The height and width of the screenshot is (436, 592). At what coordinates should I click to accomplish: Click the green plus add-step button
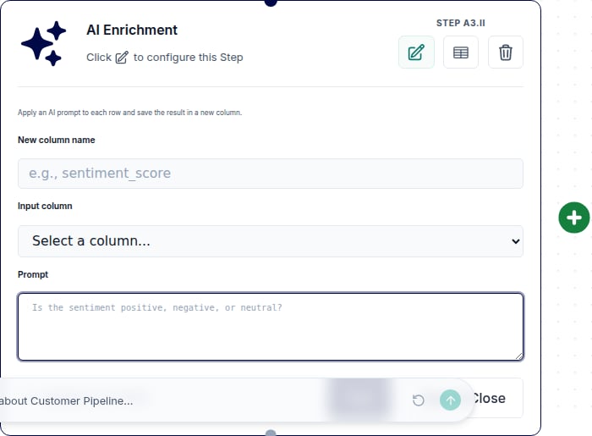coord(574,218)
